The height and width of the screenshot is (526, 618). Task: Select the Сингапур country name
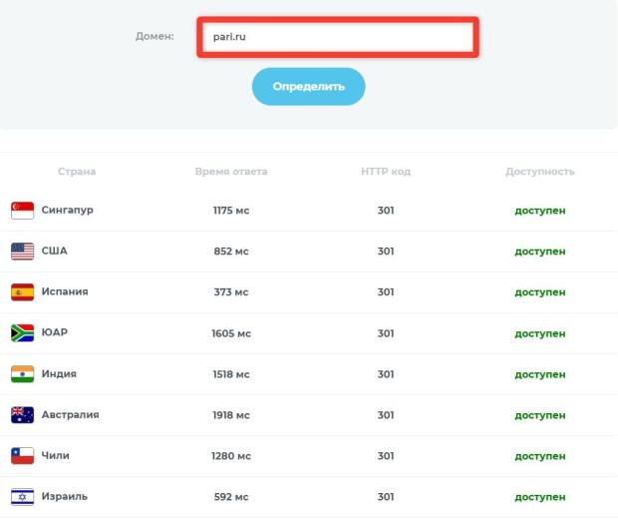click(x=68, y=210)
